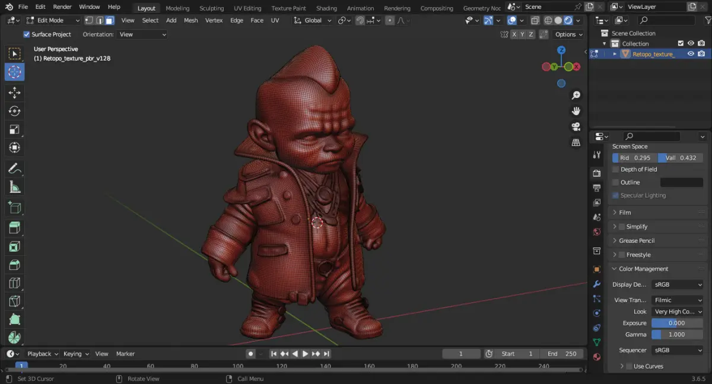The width and height of the screenshot is (712, 384).
Task: Select the Bevel tool
Action: click(14, 265)
